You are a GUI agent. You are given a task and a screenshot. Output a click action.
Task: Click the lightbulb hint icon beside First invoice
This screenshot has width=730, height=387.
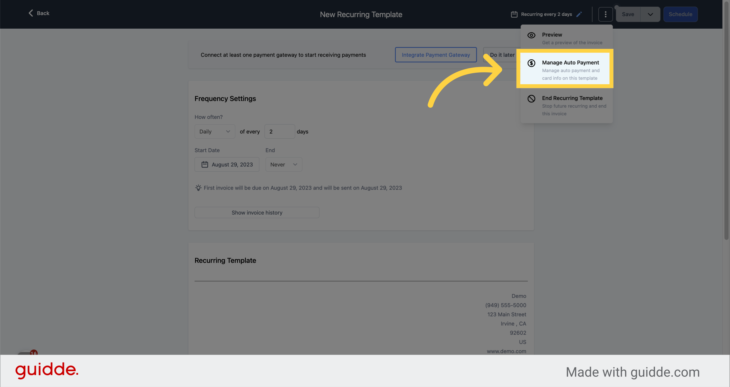point(198,188)
